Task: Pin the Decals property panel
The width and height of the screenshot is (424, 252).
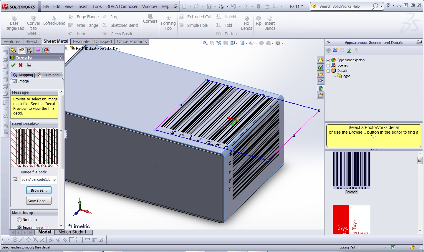Action: [29, 65]
